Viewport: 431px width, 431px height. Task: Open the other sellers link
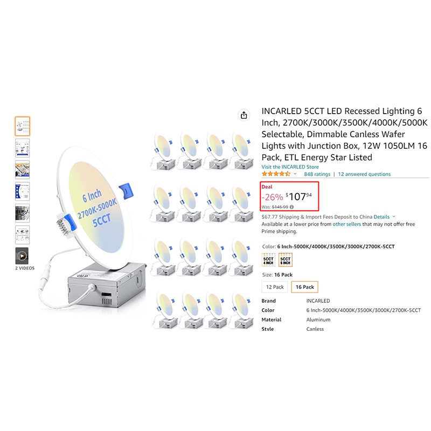(x=346, y=224)
